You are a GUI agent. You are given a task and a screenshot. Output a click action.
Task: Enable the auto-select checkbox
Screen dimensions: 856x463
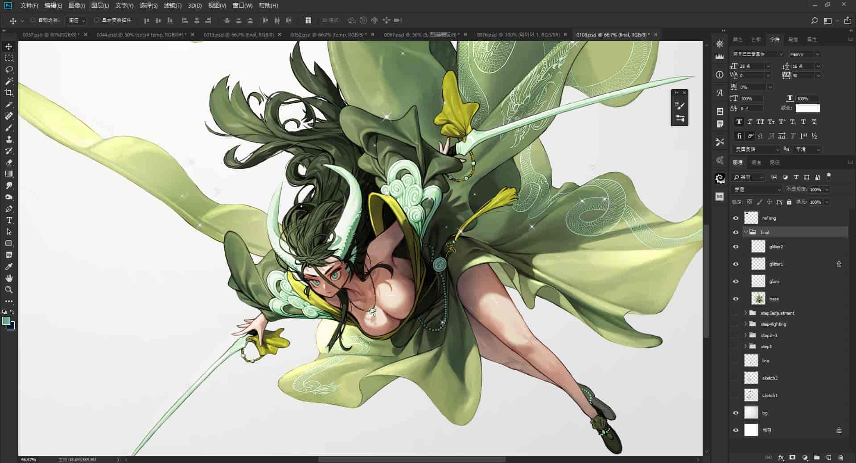33,20
